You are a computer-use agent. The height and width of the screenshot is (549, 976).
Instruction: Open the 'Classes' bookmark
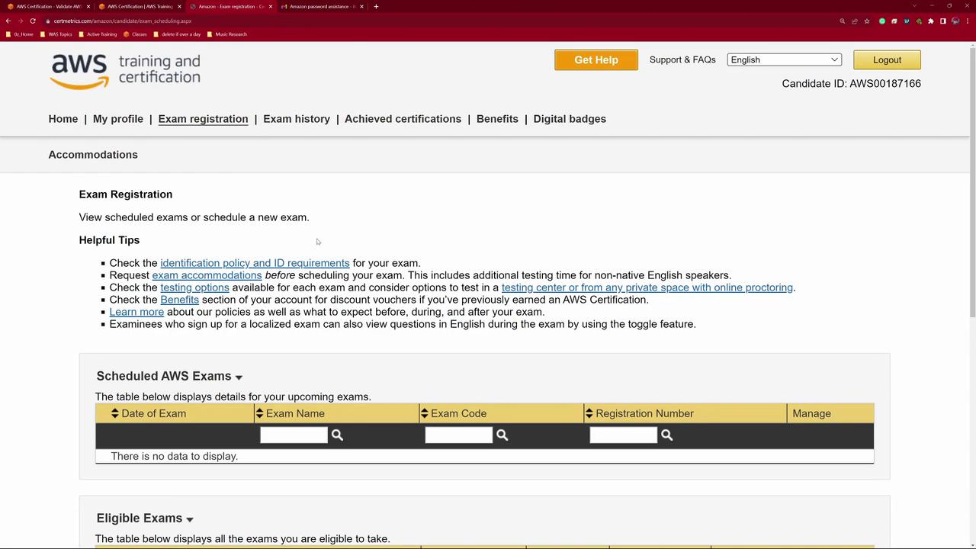(135, 34)
